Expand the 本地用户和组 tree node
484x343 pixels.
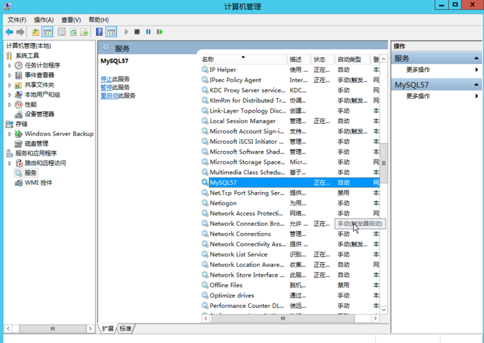pyautogui.click(x=9, y=95)
